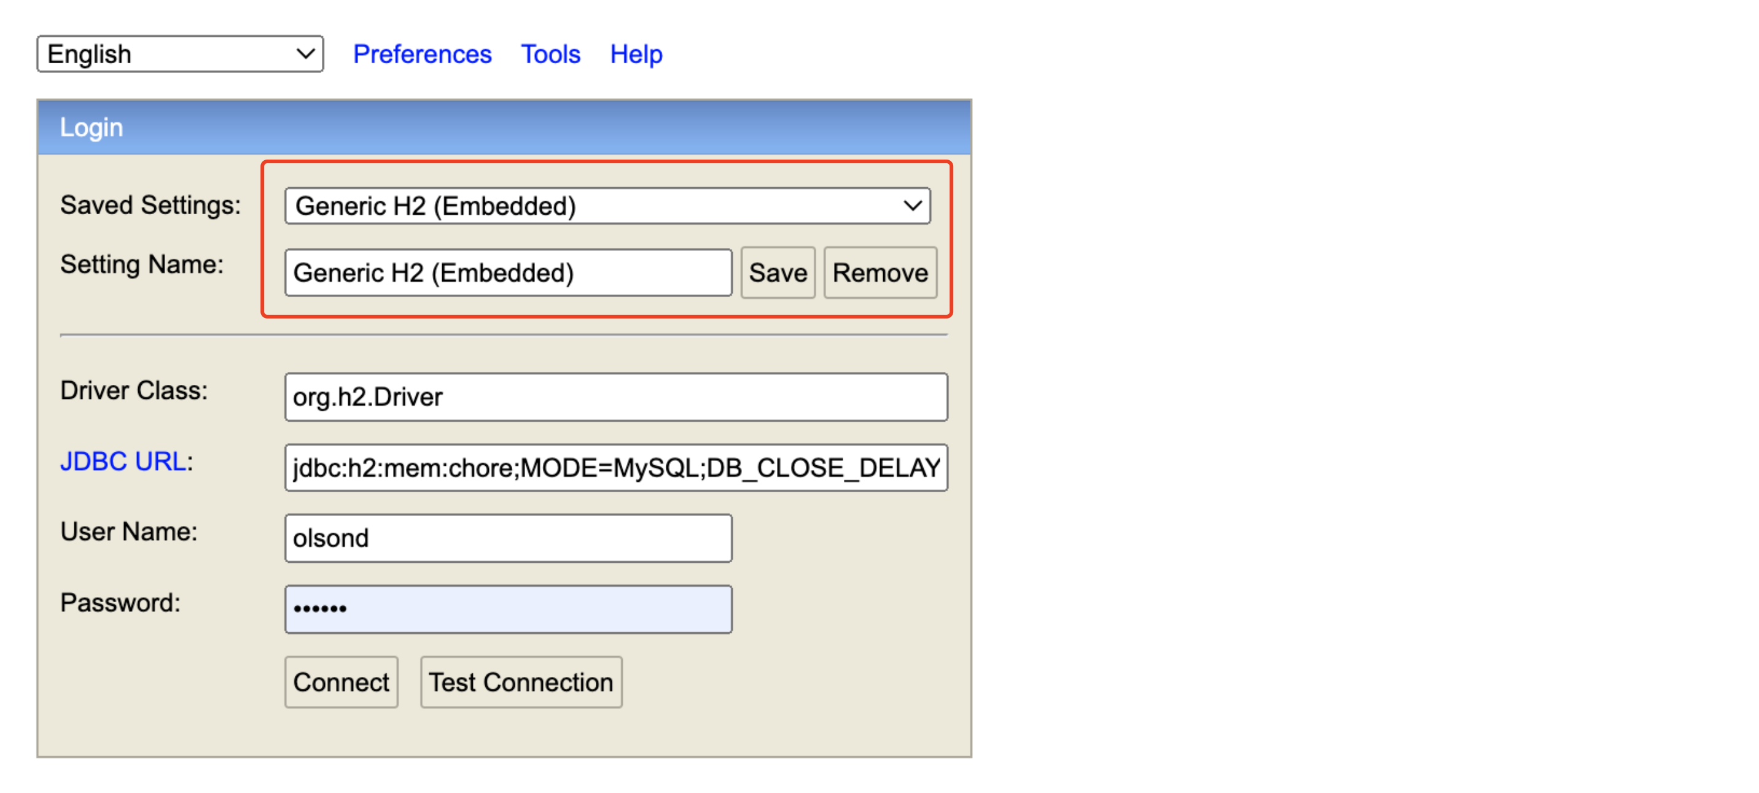Click the language dropdown chevron arrow
The width and height of the screenshot is (1759, 793).
coord(305,54)
